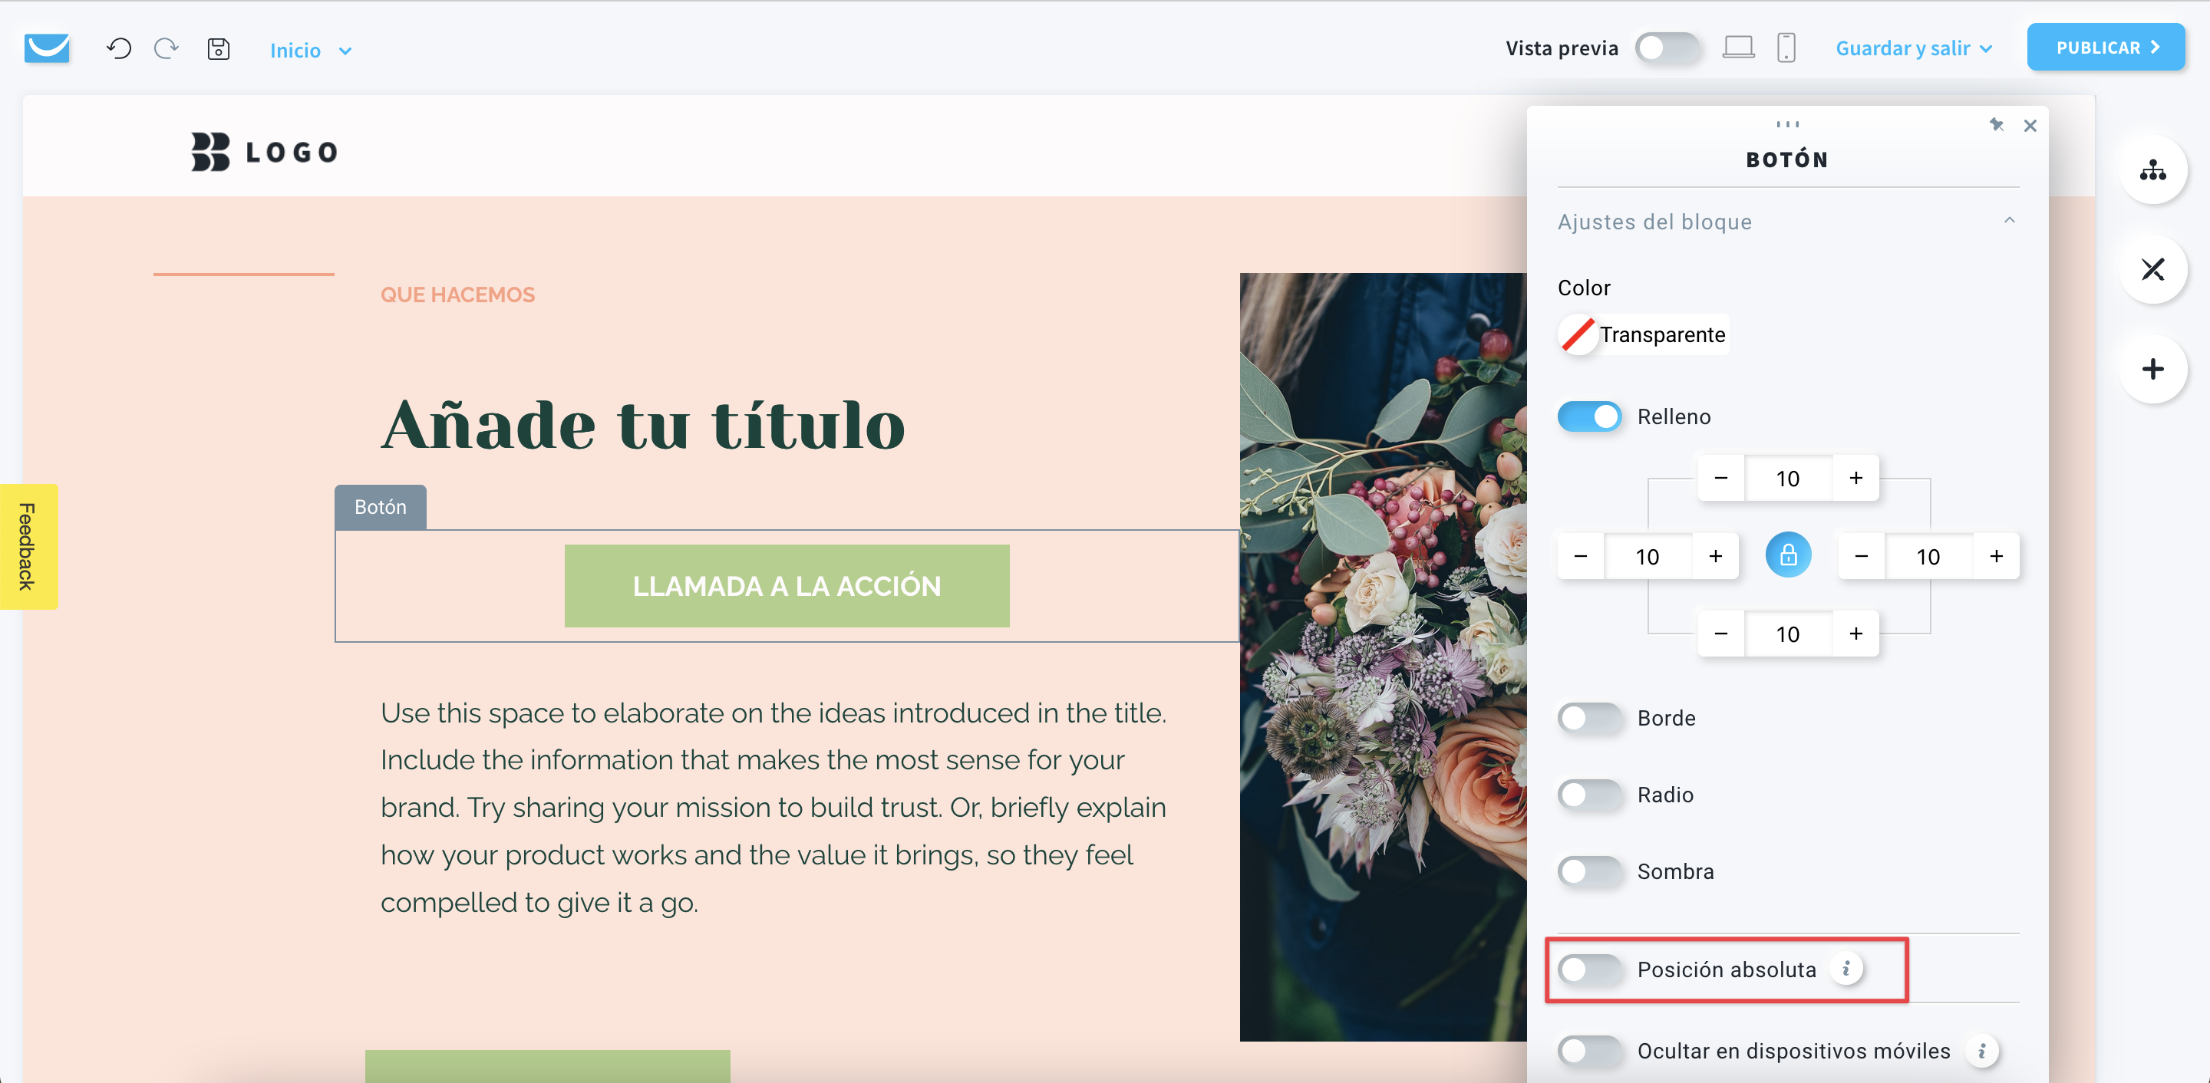Show info for Ocultar en dispositivos móviles
This screenshot has height=1083, width=2210.
coord(1982,1051)
